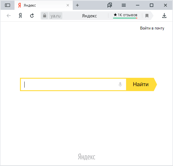
Task: Show site security lock info
Action: (x=45, y=16)
